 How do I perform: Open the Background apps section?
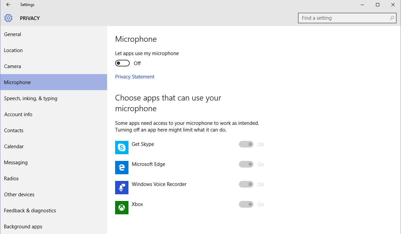(53, 227)
